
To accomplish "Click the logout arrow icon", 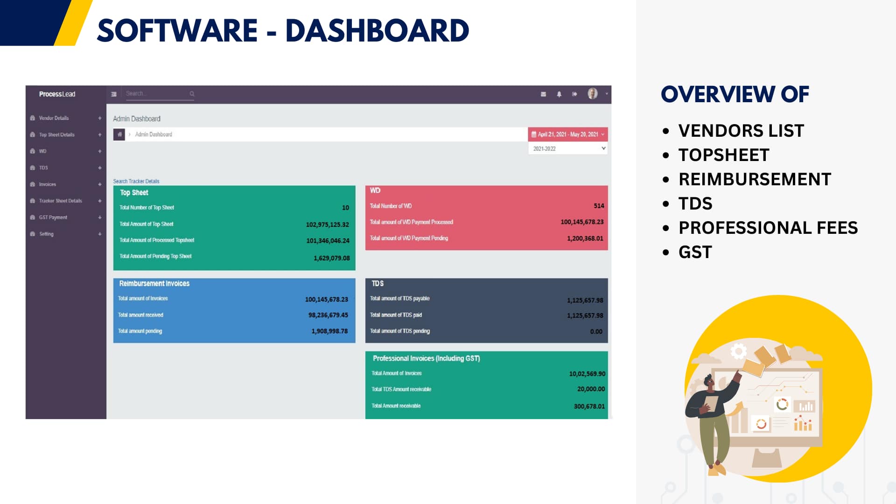I will [574, 94].
